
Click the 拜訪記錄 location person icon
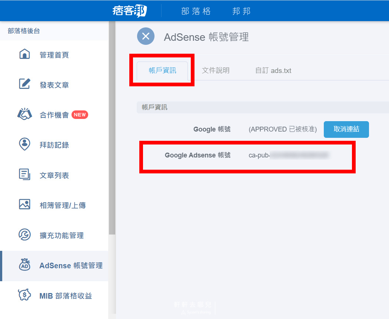pos(24,144)
